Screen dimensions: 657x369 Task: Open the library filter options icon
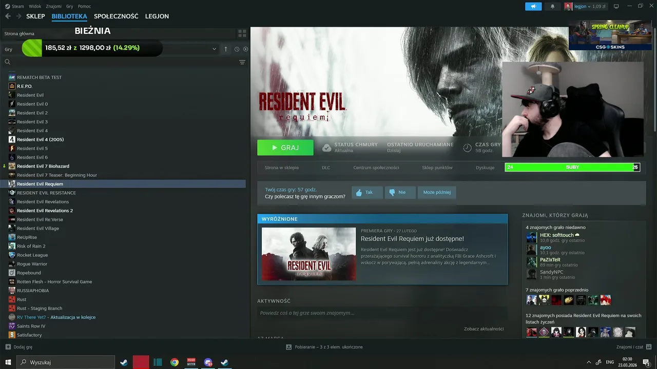tap(242, 62)
